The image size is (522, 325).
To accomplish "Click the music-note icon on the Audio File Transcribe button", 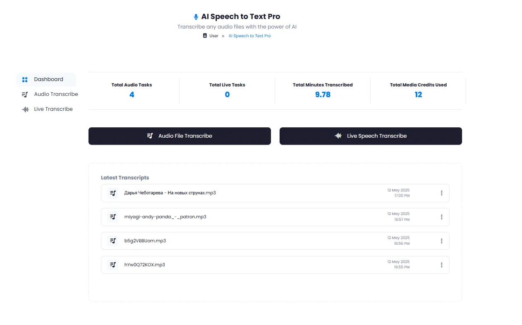I will [x=150, y=136].
